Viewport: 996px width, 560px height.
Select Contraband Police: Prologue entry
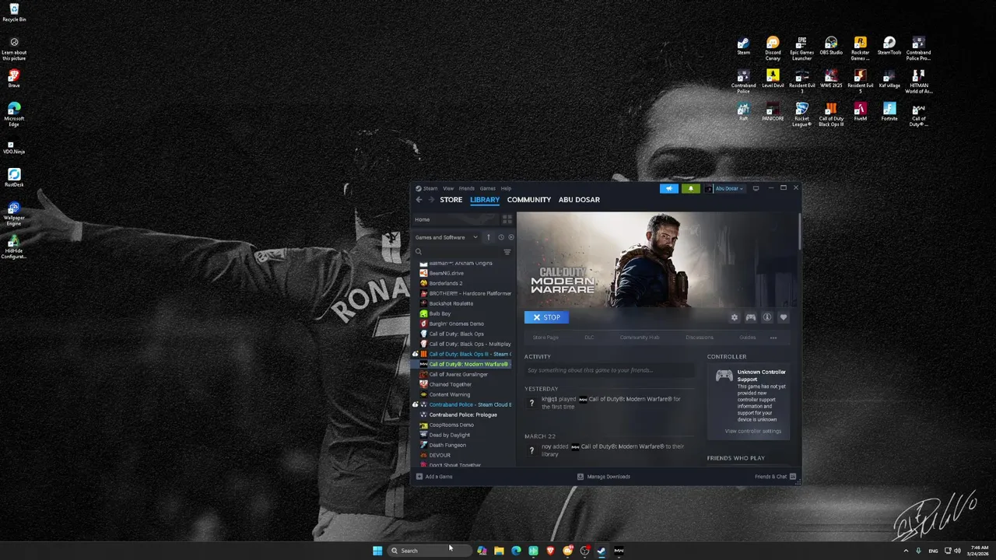pyautogui.click(x=462, y=415)
